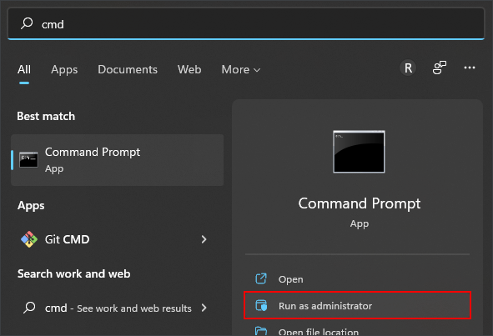The width and height of the screenshot is (493, 336).
Task: Select the Web filter tab
Action: (189, 69)
